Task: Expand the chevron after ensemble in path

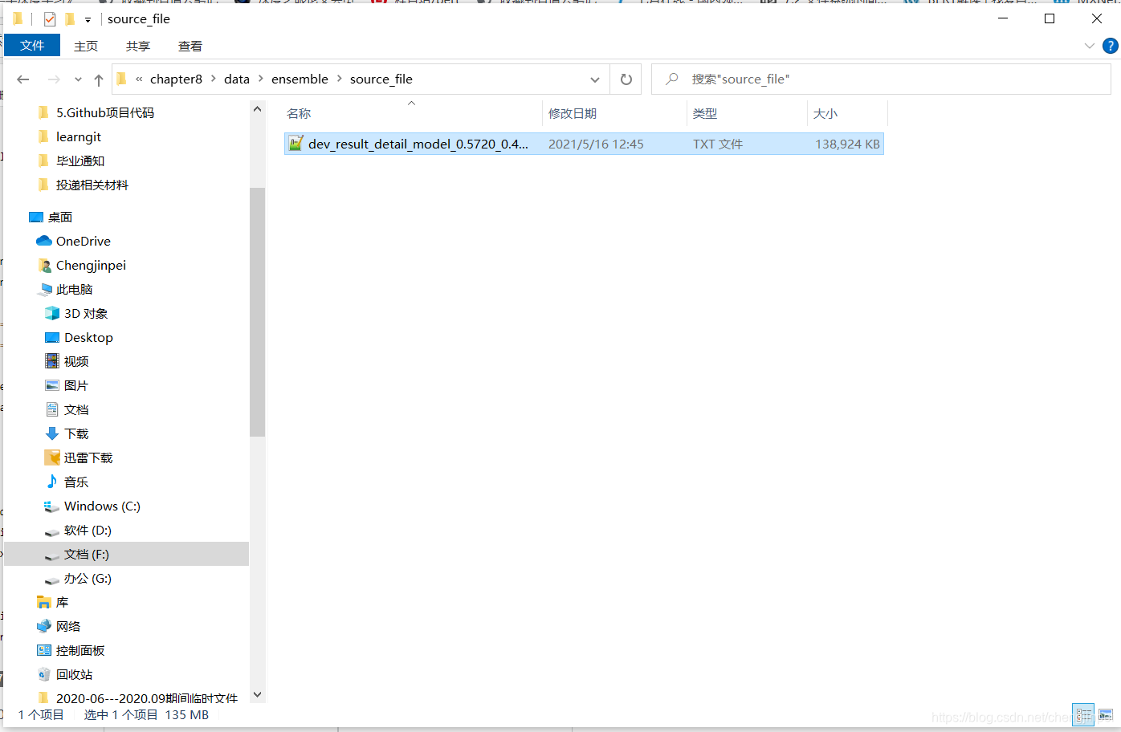Action: click(x=339, y=79)
